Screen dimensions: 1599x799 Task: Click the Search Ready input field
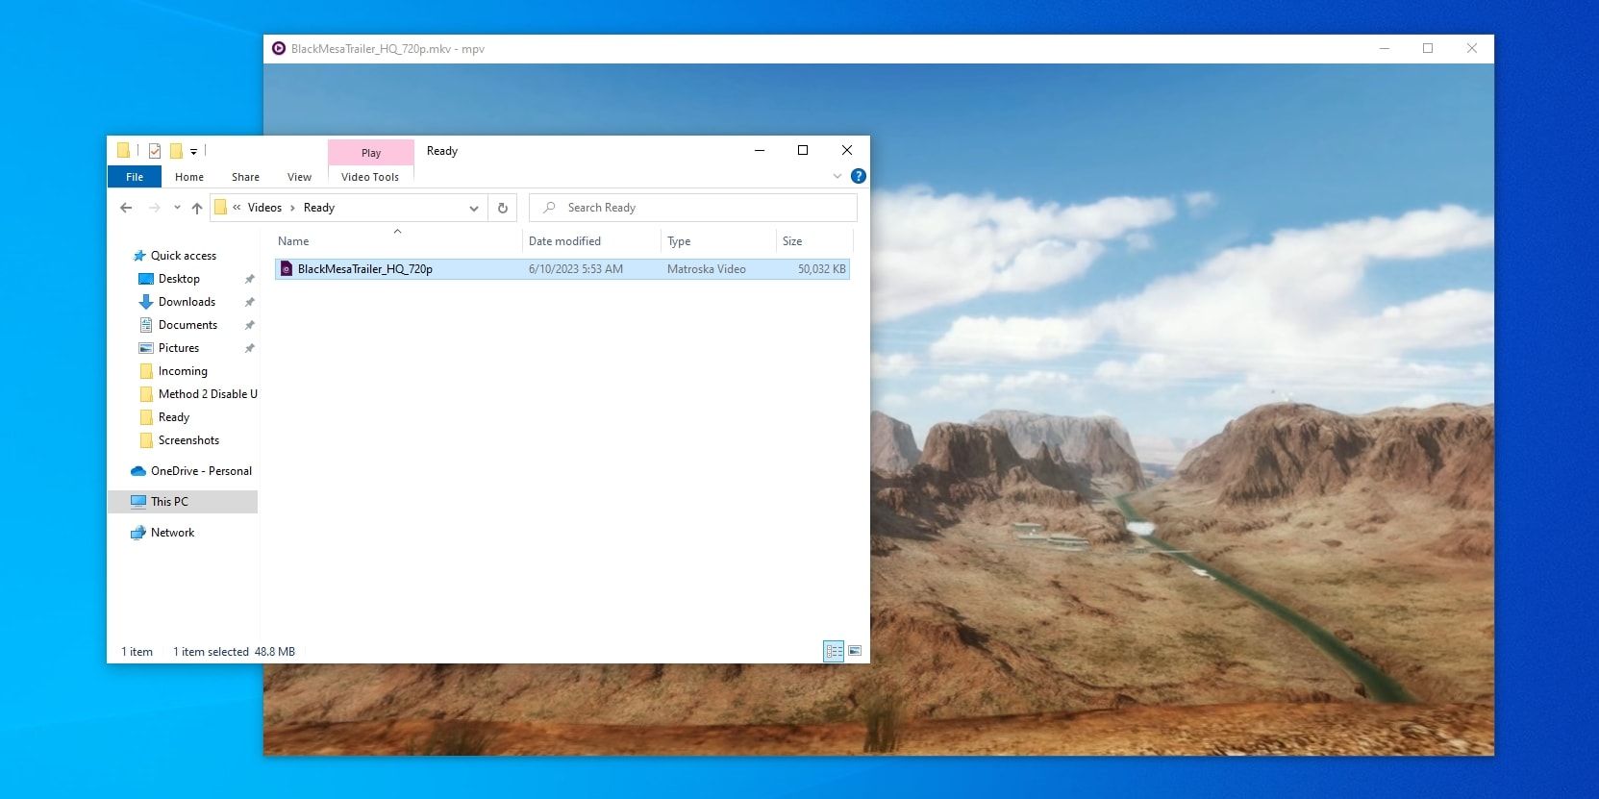click(x=693, y=208)
